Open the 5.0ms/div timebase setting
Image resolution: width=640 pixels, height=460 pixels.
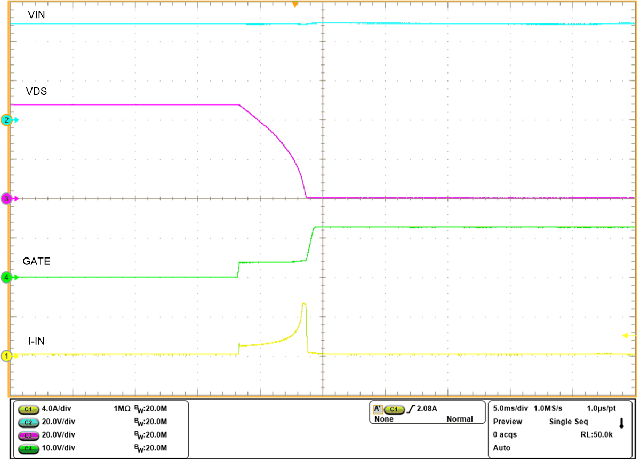pyautogui.click(x=509, y=408)
